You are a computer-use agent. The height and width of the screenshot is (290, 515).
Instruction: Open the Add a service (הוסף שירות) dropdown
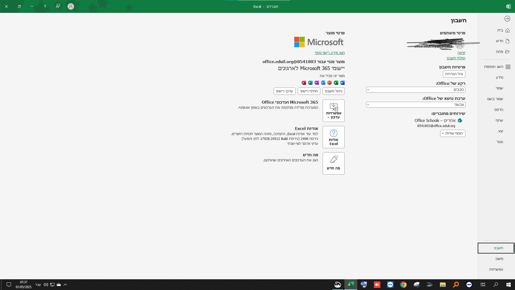tap(453, 133)
